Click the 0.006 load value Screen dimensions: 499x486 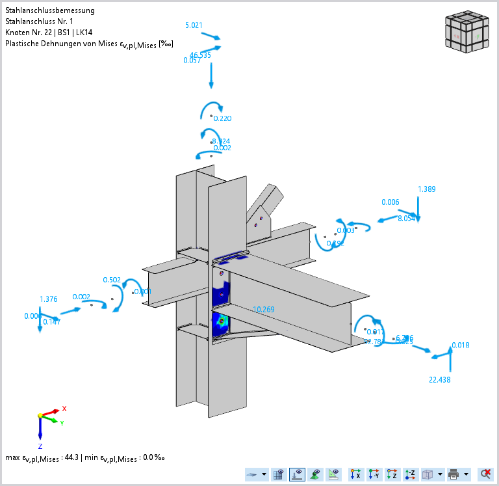390,202
